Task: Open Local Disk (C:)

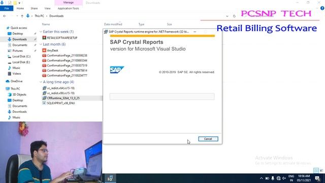Action: pos(21,56)
